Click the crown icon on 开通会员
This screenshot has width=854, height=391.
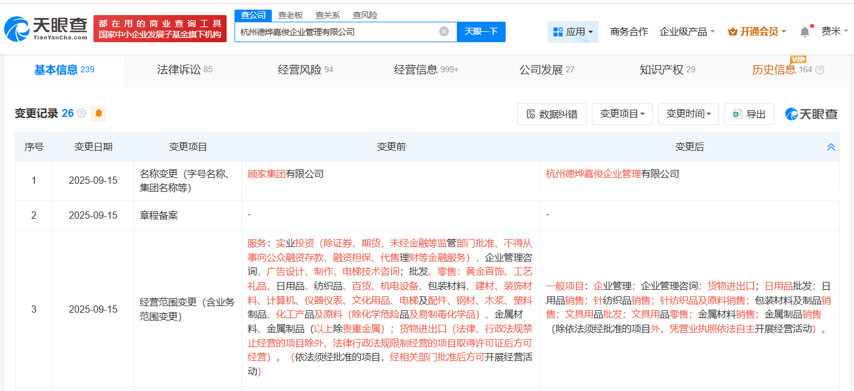(733, 31)
